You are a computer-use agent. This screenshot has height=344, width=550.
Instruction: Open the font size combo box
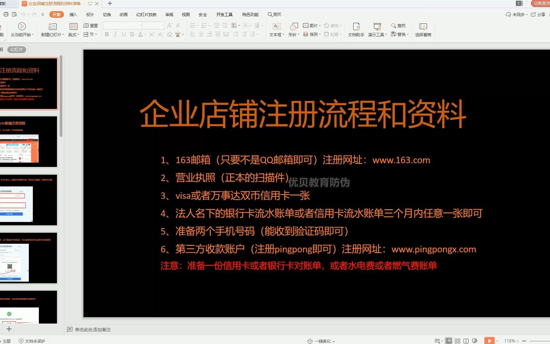154,25
